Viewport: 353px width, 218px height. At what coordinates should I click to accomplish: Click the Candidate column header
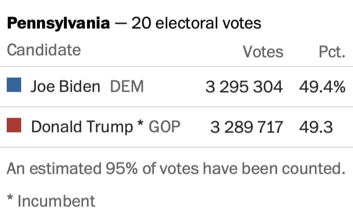click(x=44, y=50)
